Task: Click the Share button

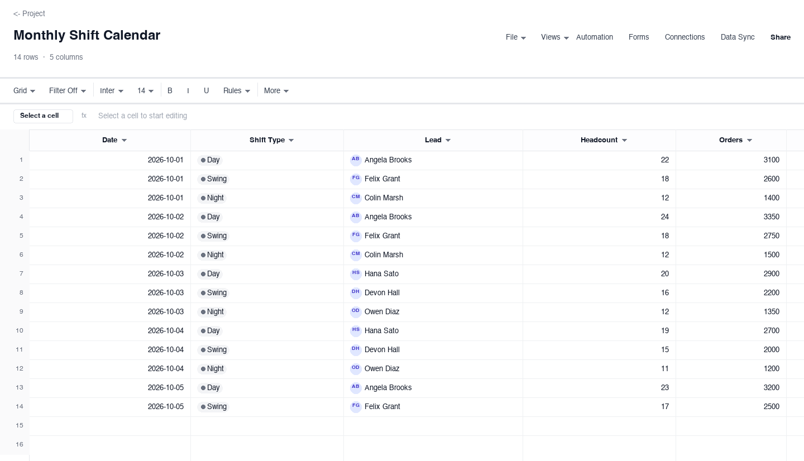Action: [x=781, y=37]
